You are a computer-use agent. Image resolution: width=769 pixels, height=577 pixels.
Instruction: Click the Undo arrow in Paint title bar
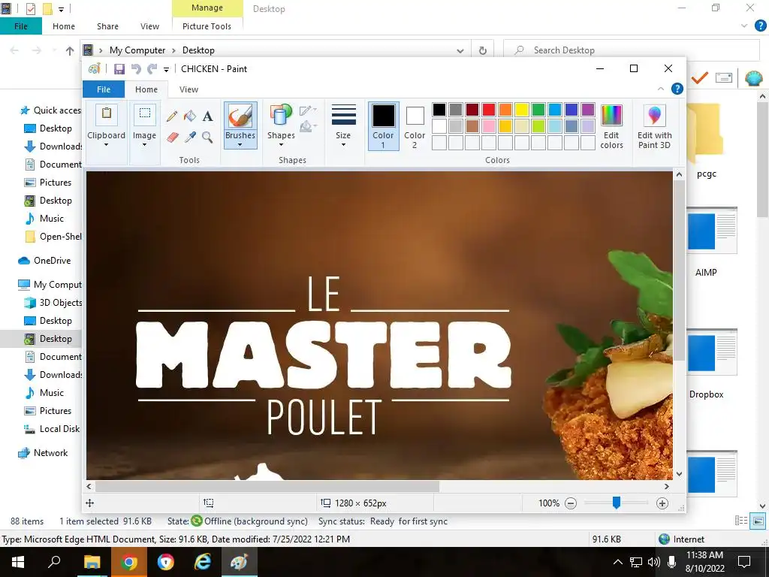[136, 69]
